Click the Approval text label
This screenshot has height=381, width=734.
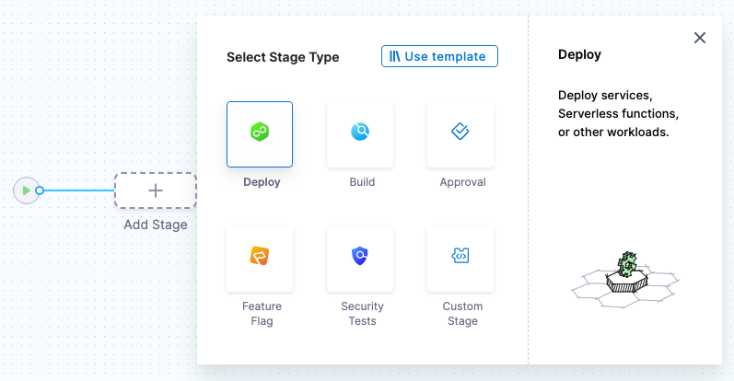tap(462, 182)
